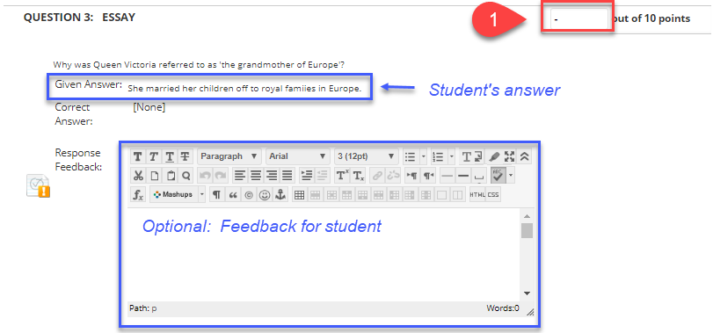The height and width of the screenshot is (333, 713).
Task: Choose text color with the T icon
Action: (466, 156)
